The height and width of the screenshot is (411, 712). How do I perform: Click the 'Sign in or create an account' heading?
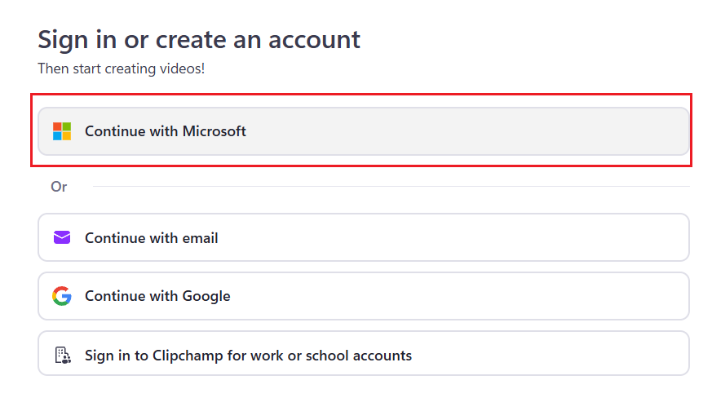[x=199, y=39]
